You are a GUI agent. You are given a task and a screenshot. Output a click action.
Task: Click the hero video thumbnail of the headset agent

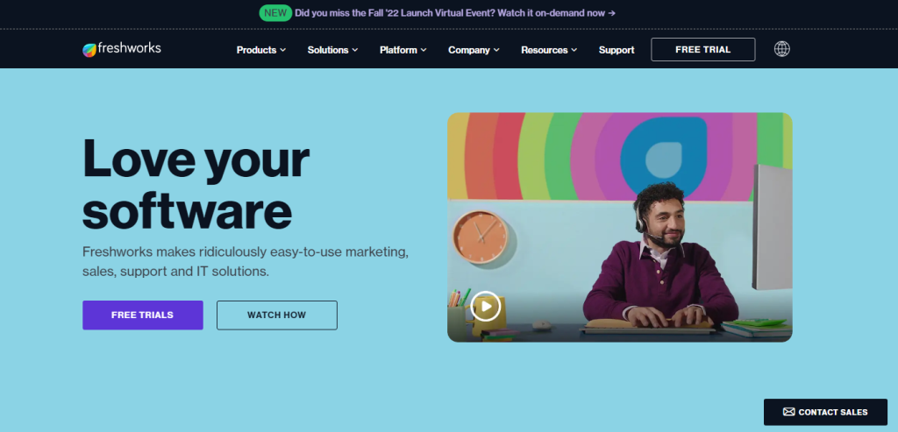[620, 227]
